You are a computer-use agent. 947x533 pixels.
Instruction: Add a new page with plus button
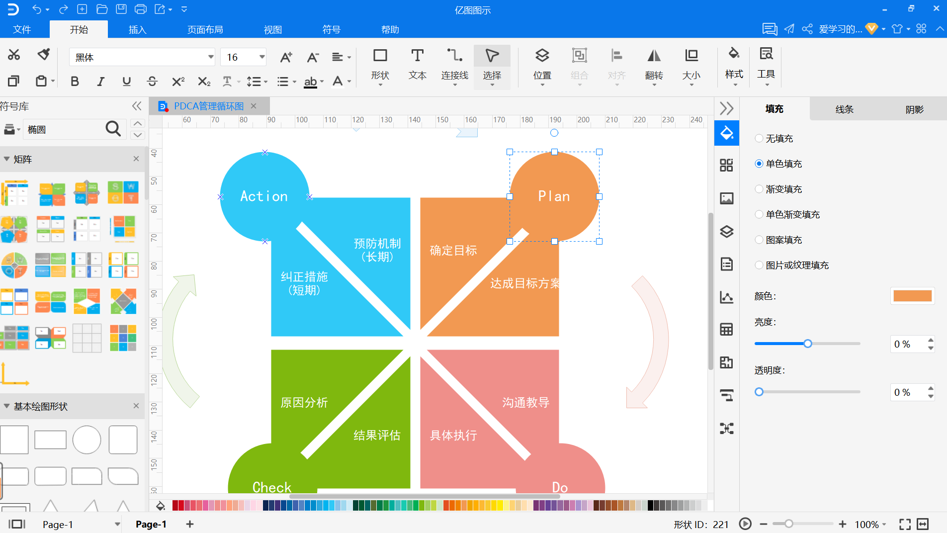(190, 524)
